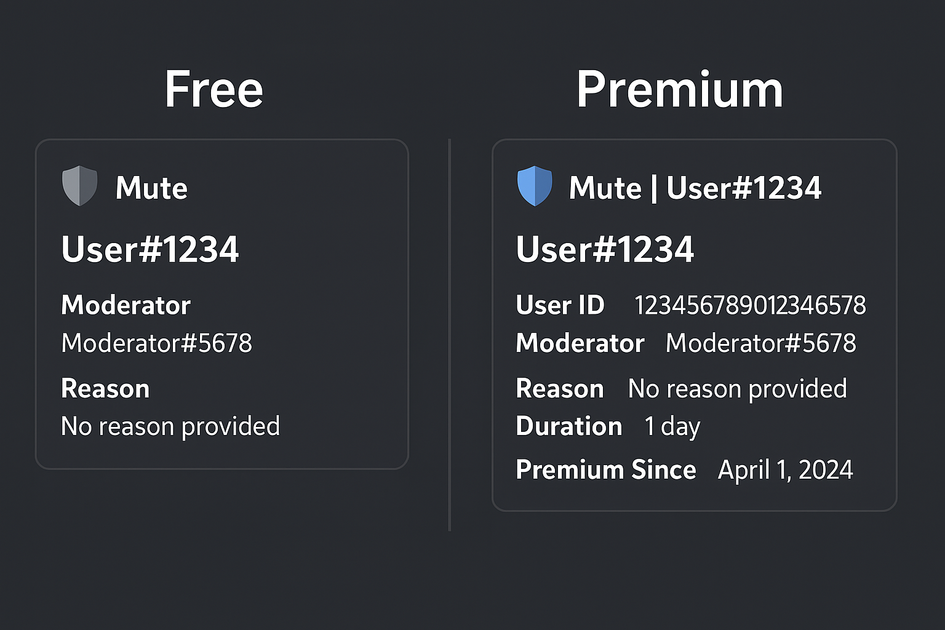The width and height of the screenshot is (945, 630).
Task: Click Moderator#5678 in the Free card
Action: point(156,343)
